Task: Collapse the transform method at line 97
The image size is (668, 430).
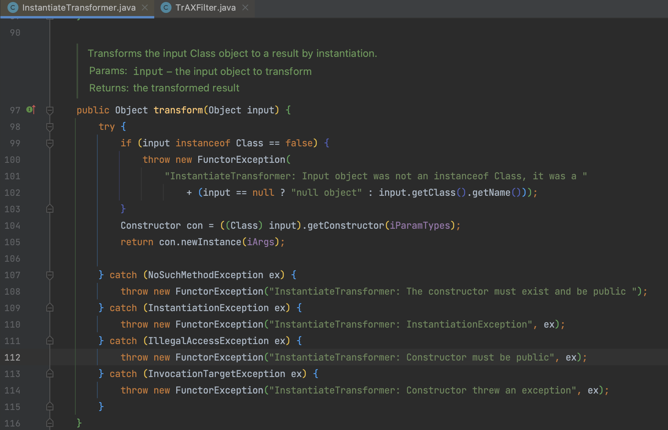Action: 50,110
